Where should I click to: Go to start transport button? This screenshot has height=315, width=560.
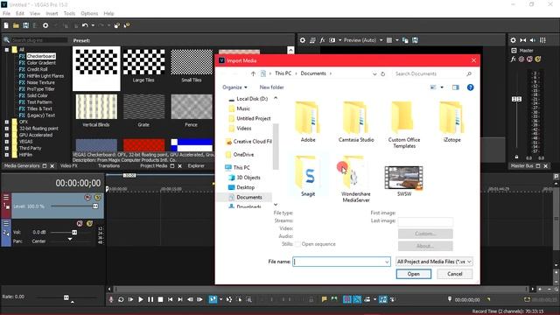pos(171,299)
